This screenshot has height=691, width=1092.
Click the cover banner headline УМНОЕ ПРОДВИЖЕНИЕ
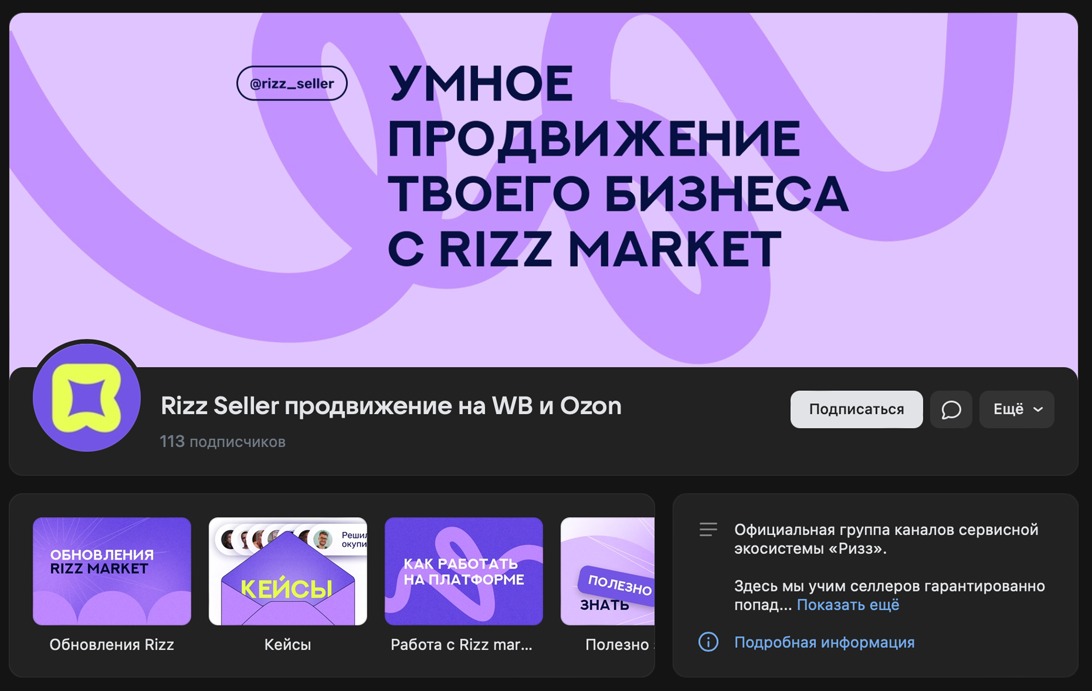(618, 165)
